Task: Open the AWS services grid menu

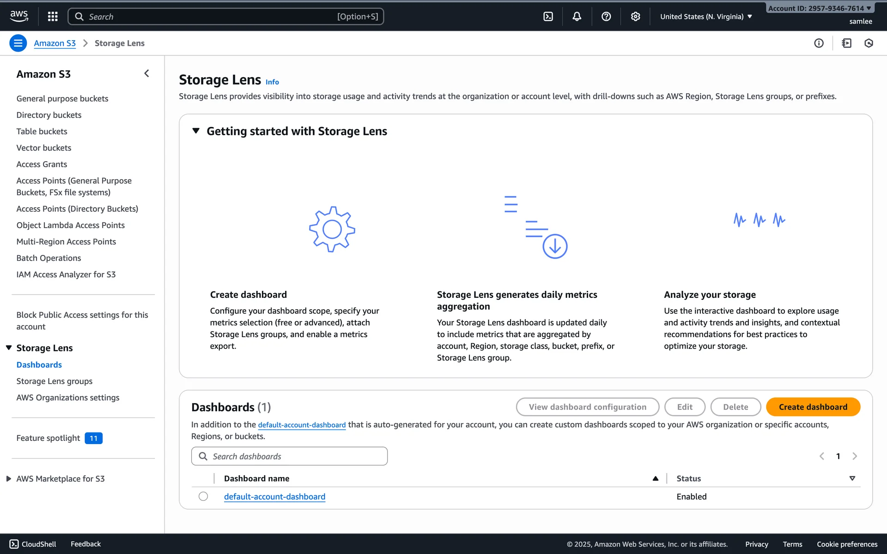Action: point(53,17)
